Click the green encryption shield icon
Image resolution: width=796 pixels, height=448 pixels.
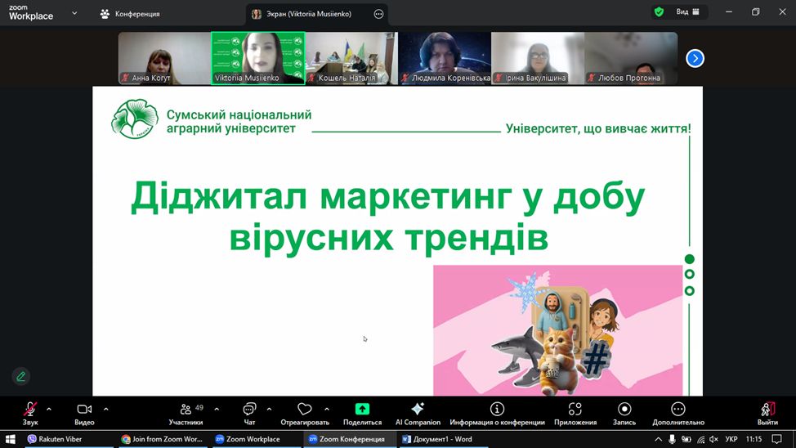coord(659,12)
